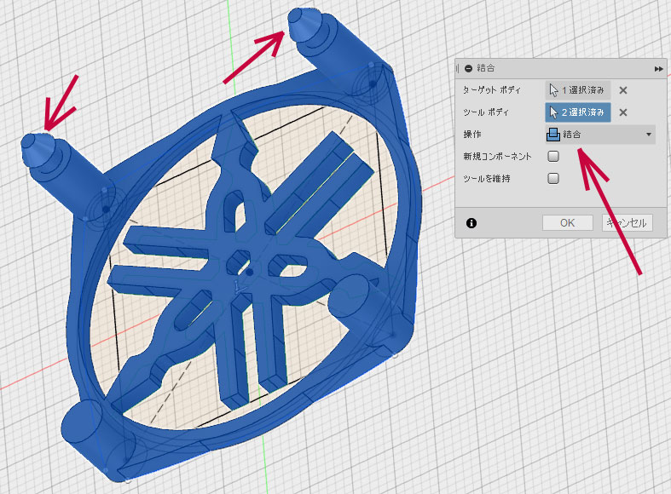Screen dimensions: 671x494
Task: Activate the ターゲット ボディ selector showing 1 選択済み
Action: coord(578,90)
